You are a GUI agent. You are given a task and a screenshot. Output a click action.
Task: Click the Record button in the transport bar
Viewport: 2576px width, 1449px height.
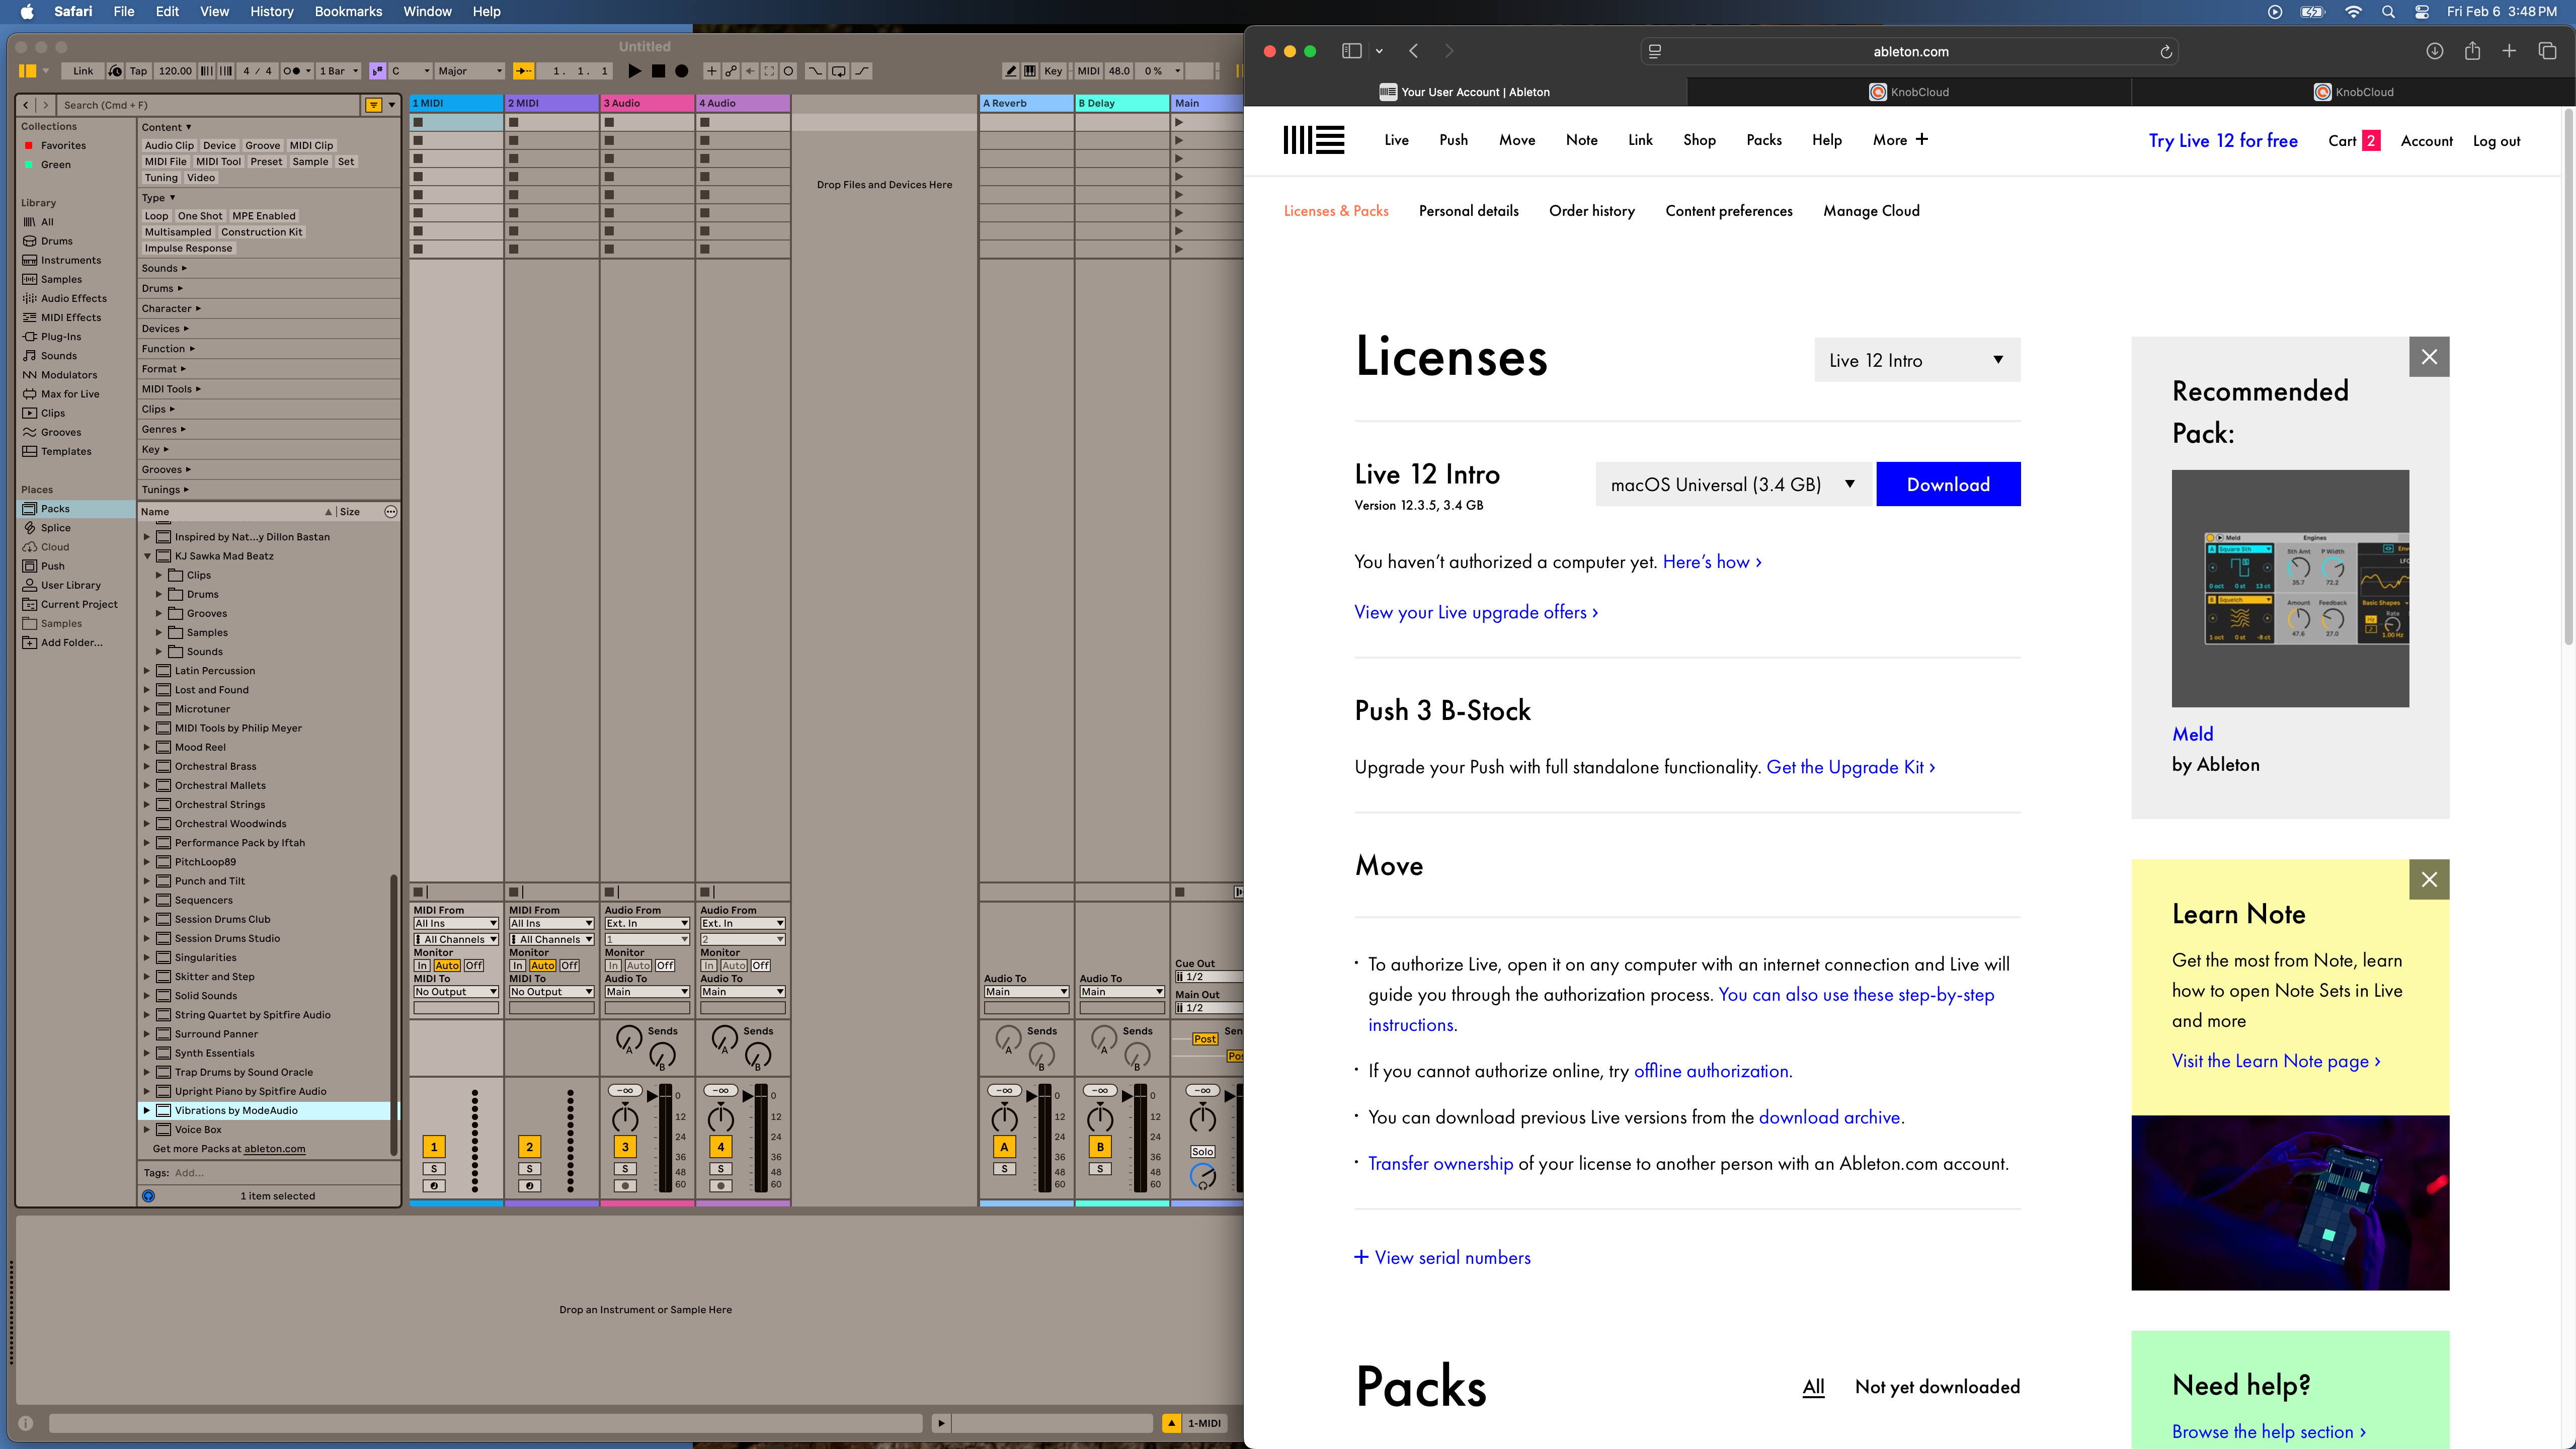click(682, 71)
